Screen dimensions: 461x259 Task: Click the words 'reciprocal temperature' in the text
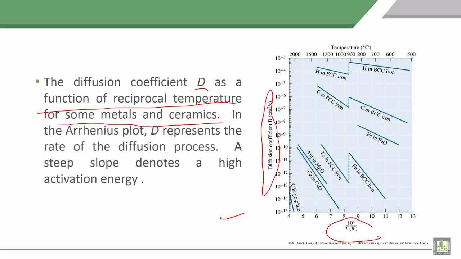coord(178,99)
